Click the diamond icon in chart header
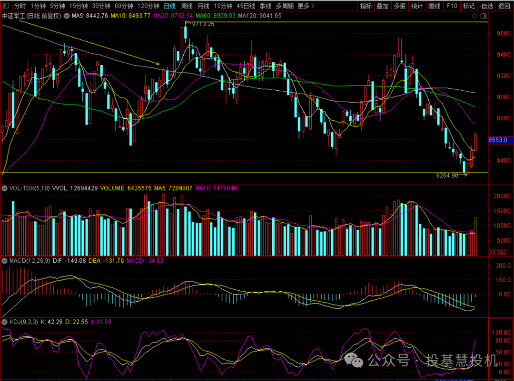This screenshot has height=381, width=514. (x=474, y=16)
